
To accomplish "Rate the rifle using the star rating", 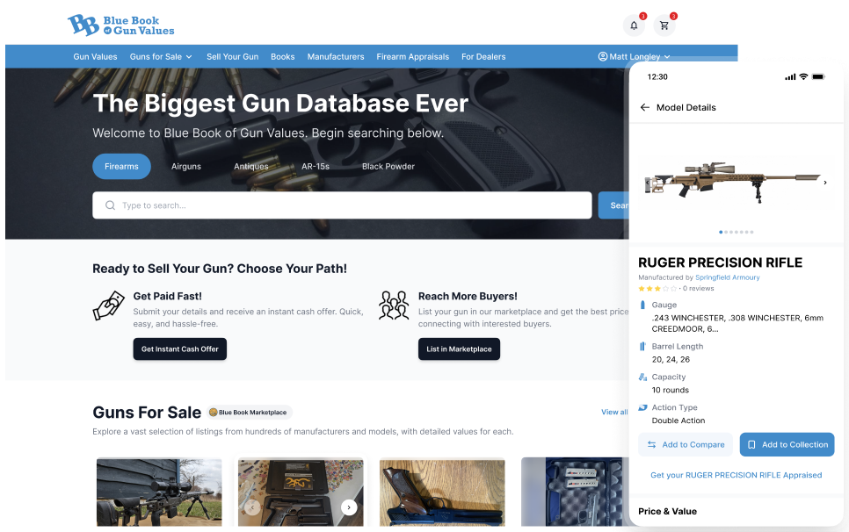I will [657, 288].
